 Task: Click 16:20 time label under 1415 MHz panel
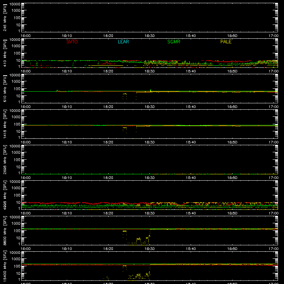108,142
